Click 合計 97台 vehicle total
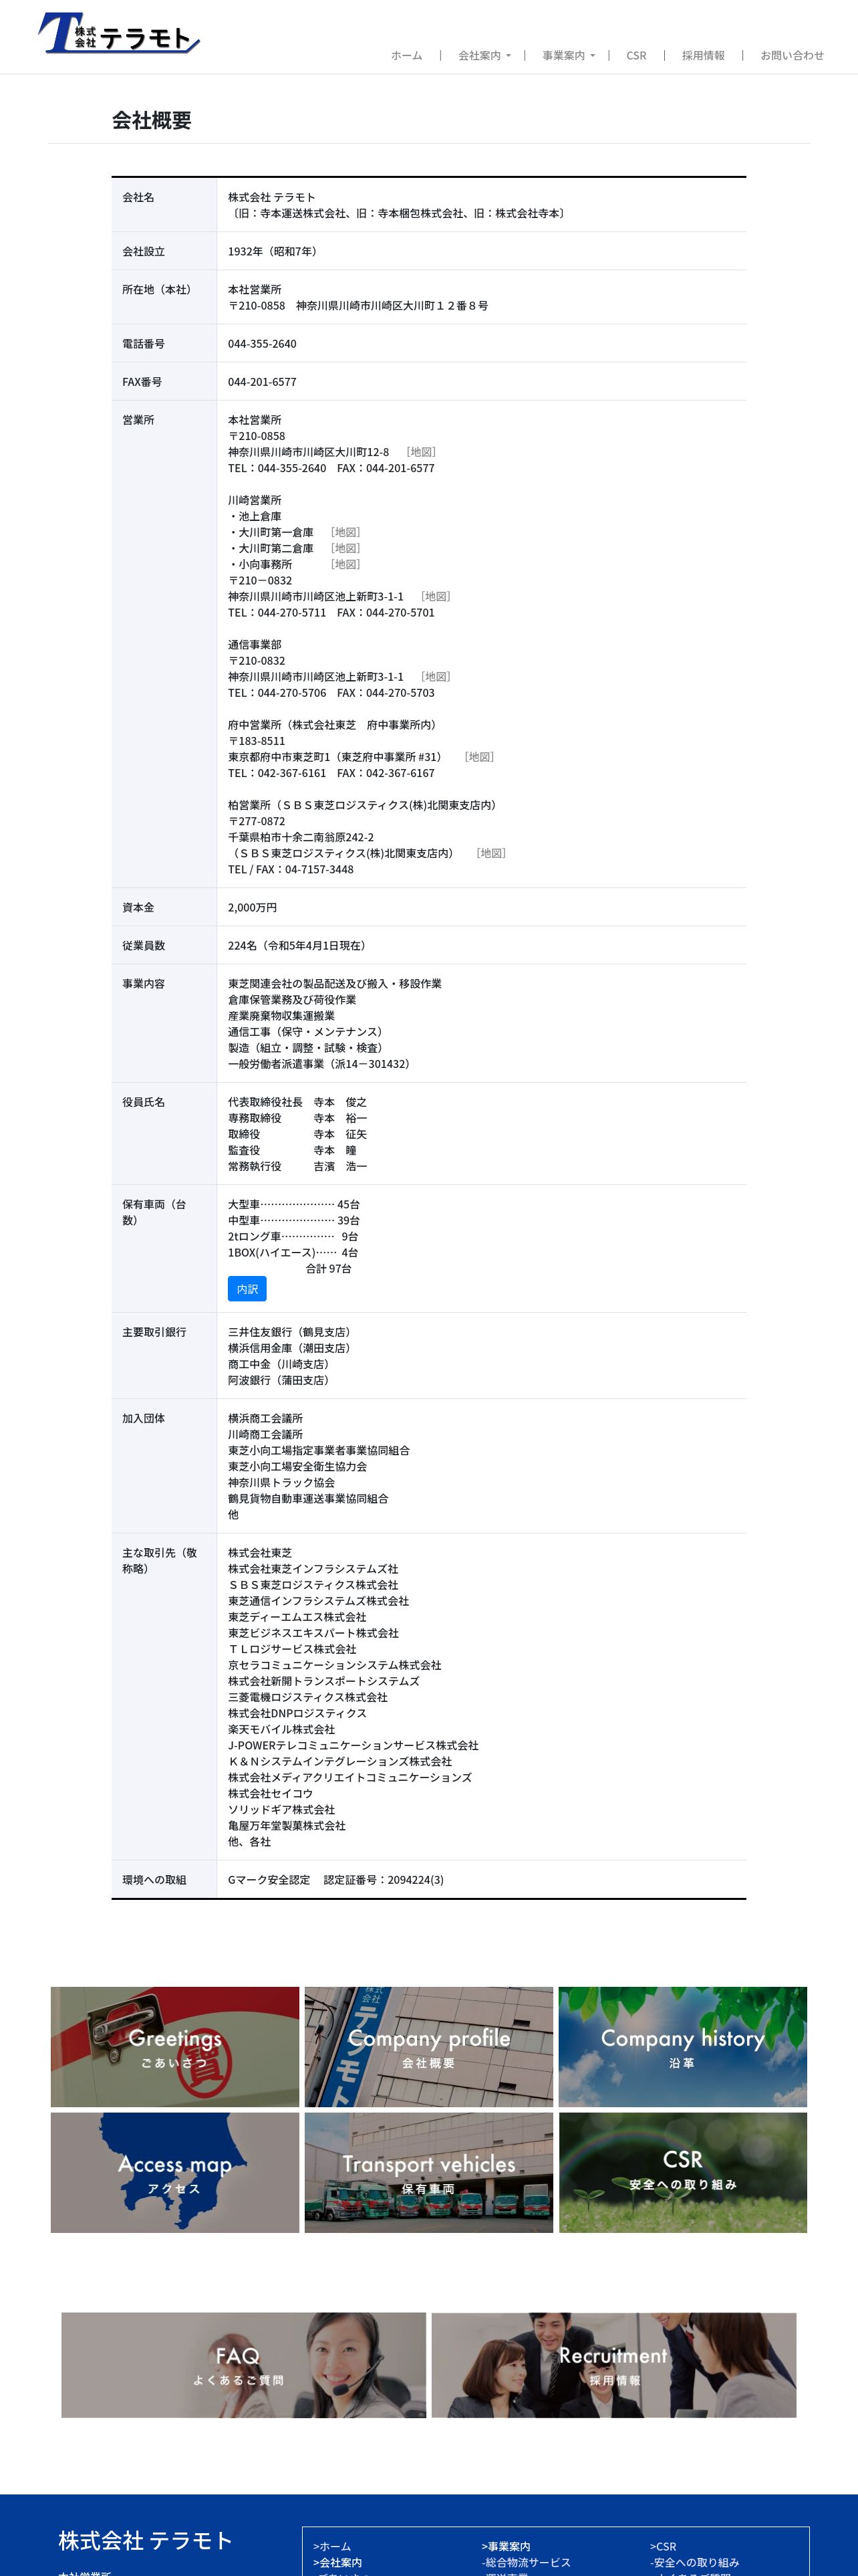 329,1268
